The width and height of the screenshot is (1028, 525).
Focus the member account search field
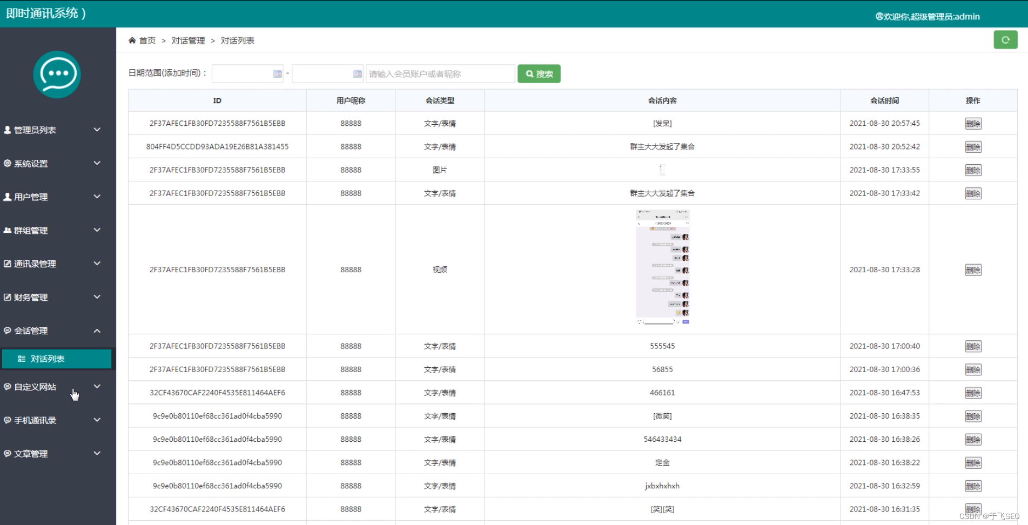click(x=440, y=74)
